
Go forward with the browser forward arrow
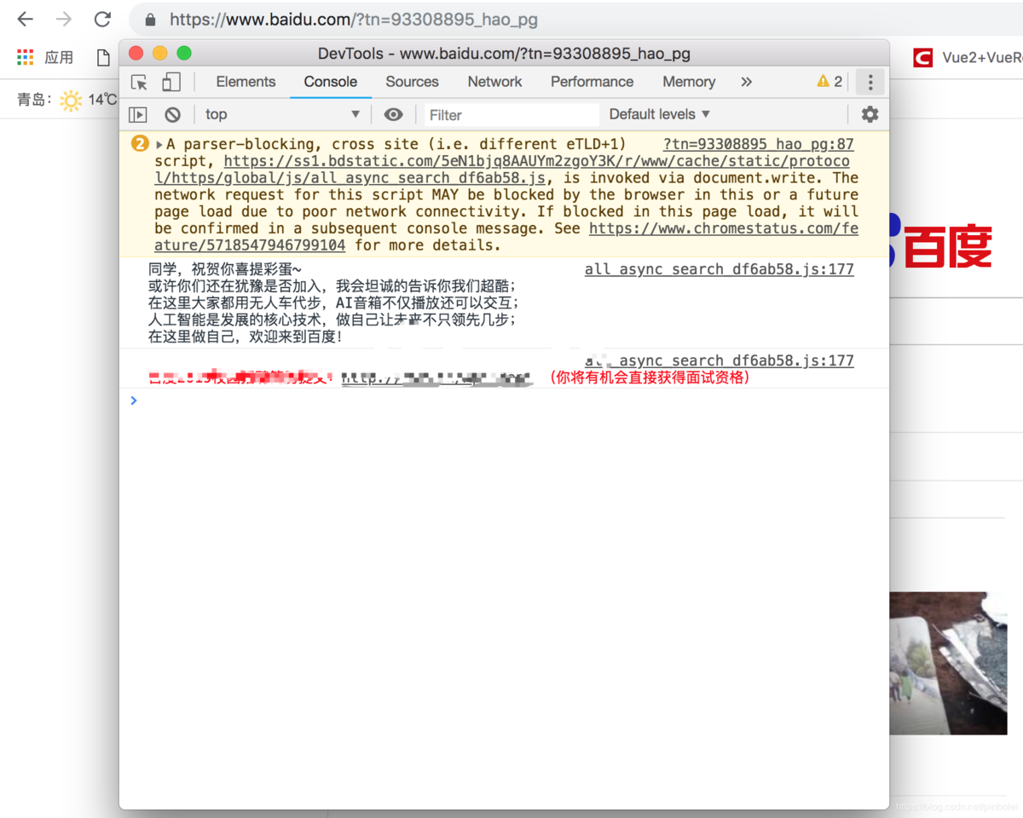point(64,19)
